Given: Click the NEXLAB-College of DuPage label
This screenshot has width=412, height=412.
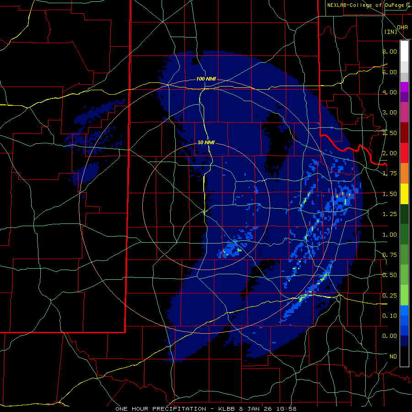Looking at the screenshot, I should coord(366,5).
